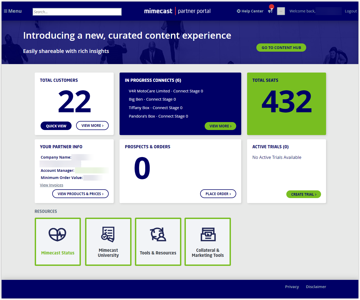This screenshot has width=360, height=300.
Task: Click the Logout link
Action: point(350,11)
